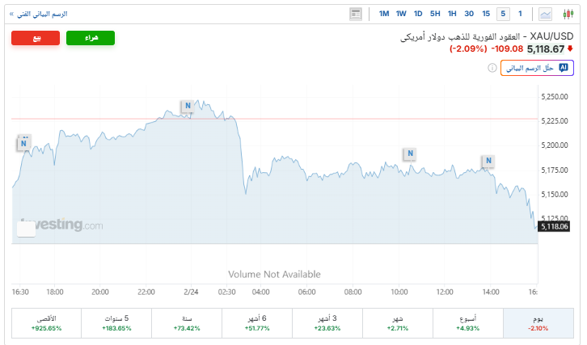The image size is (587, 345).
Task: Switch to area chart type icon
Action: click(546, 14)
